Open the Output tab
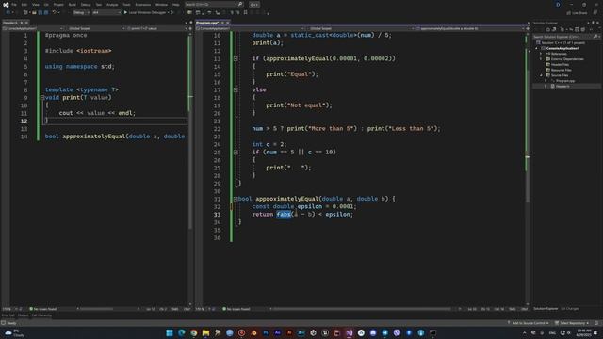The height and width of the screenshot is (339, 603). click(x=23, y=315)
